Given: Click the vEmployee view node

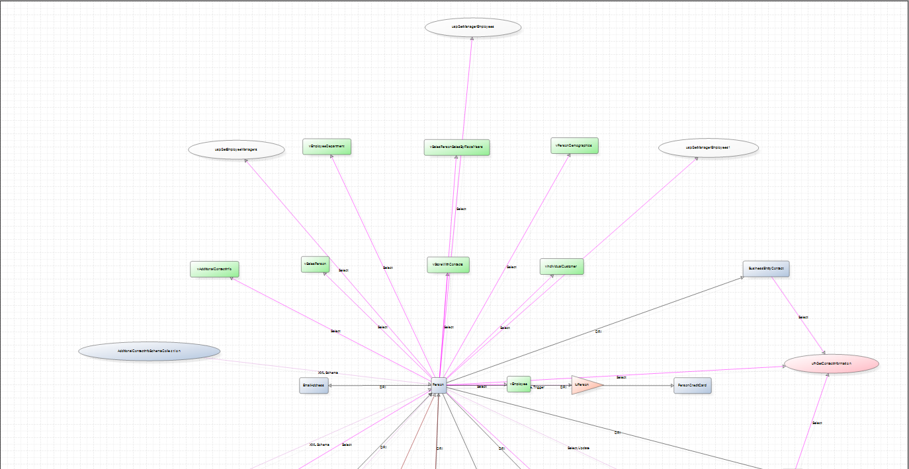Looking at the screenshot, I should tap(519, 384).
